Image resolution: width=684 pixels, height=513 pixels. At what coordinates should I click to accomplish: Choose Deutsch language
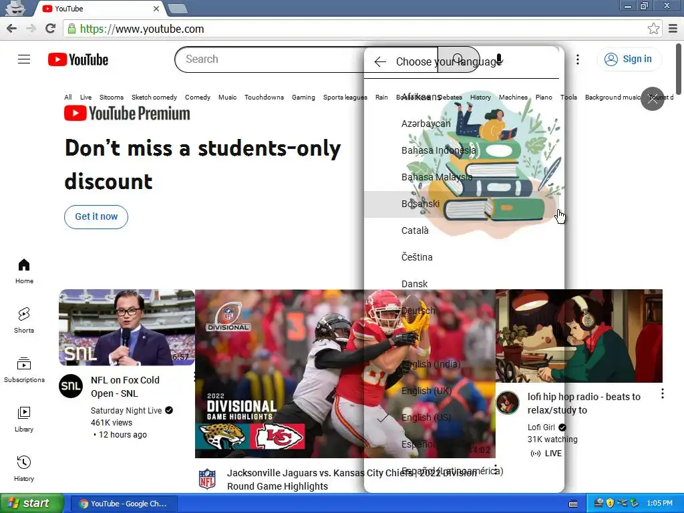[x=462, y=311]
